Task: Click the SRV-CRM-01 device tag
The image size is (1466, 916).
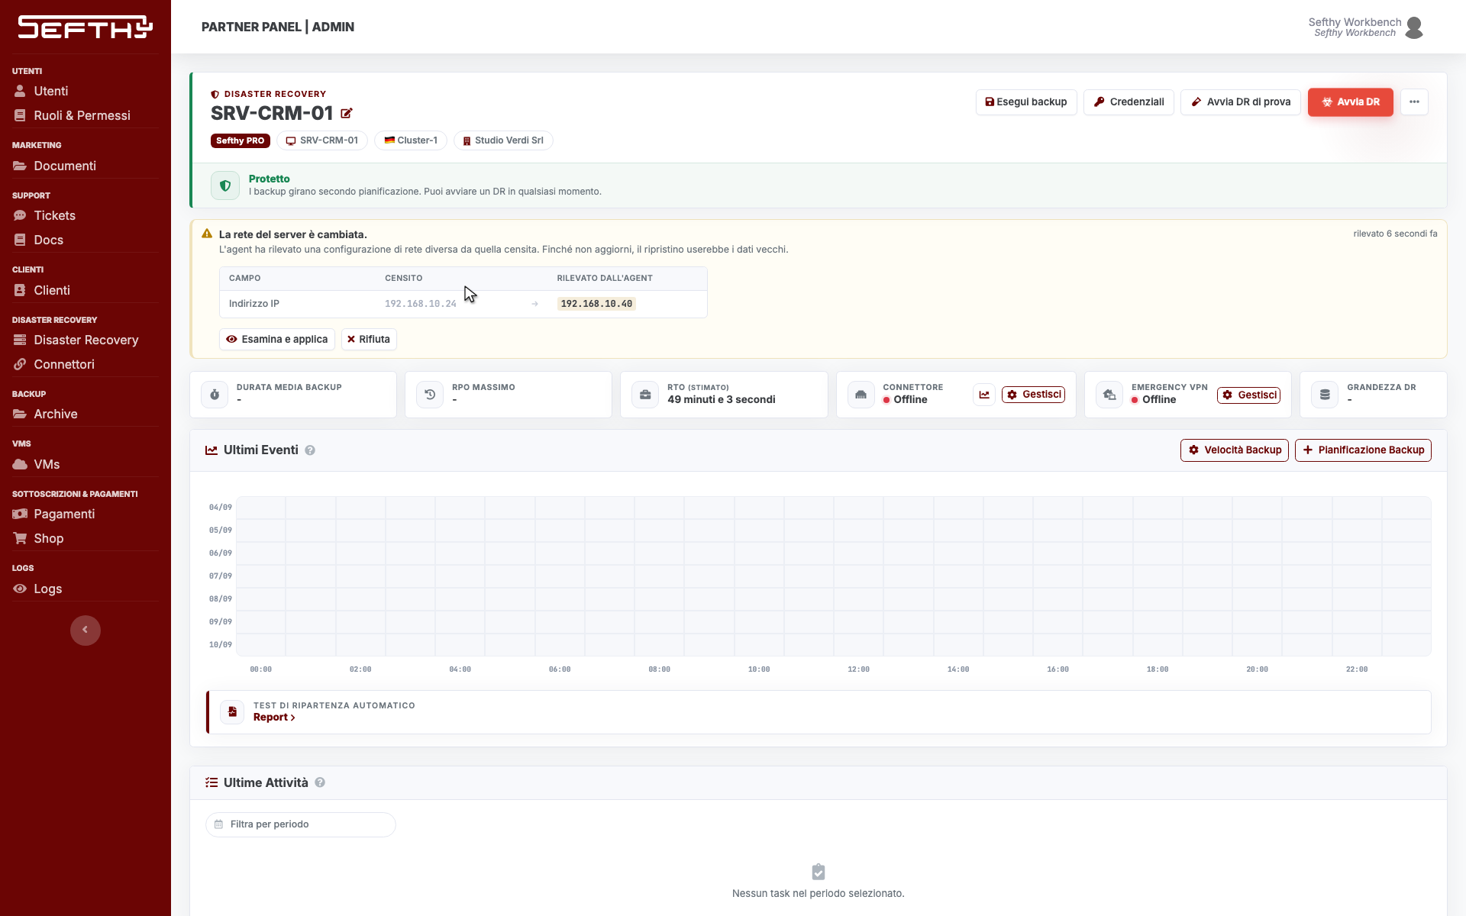Action: 322,140
